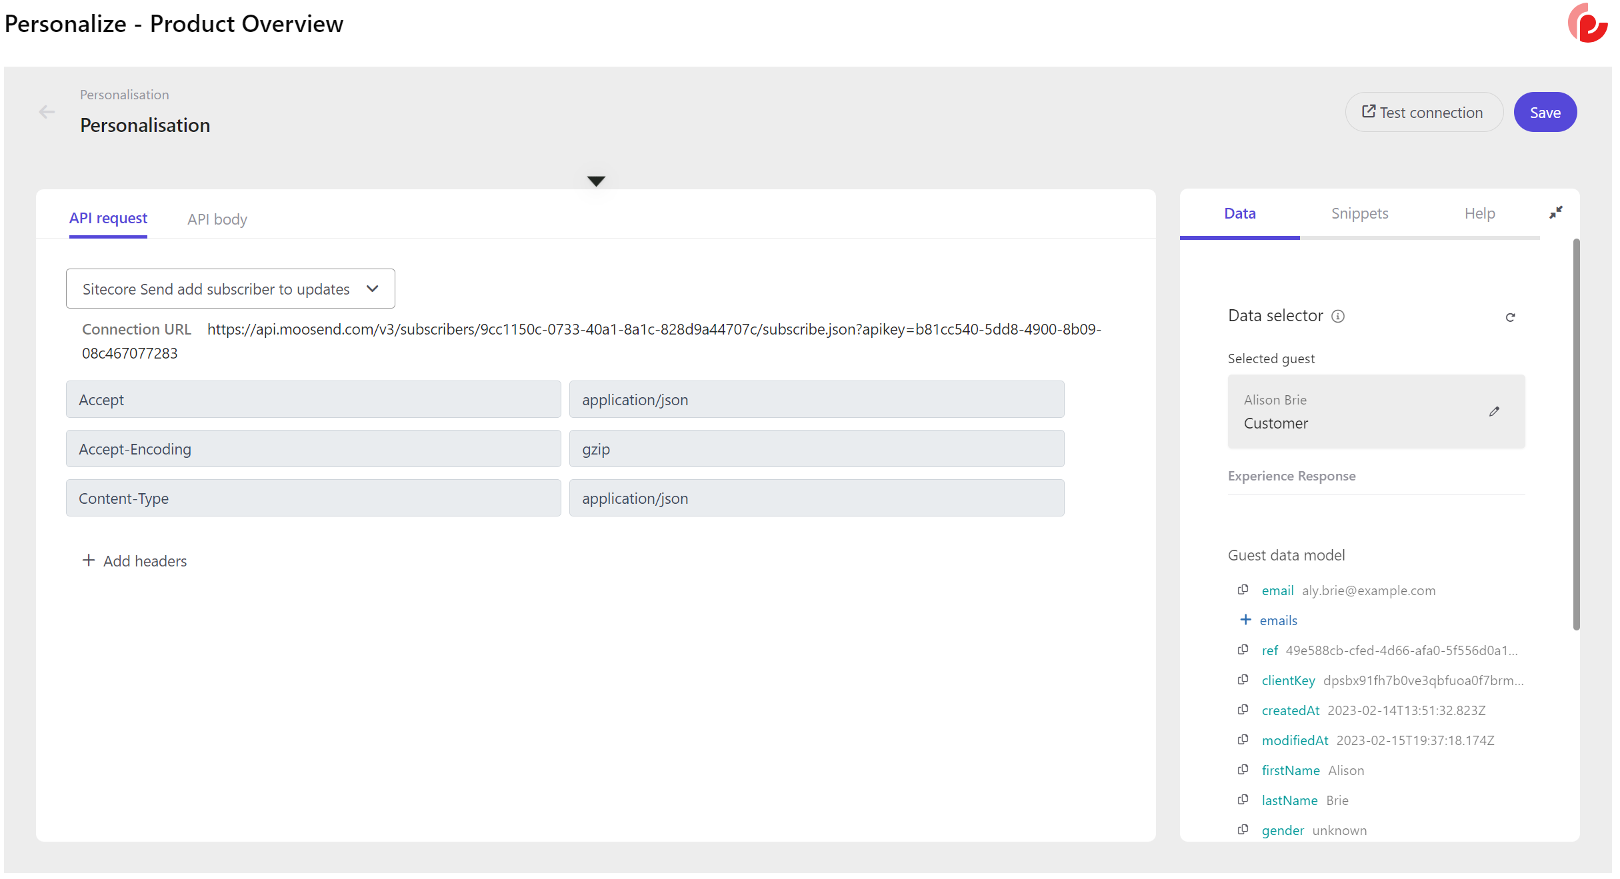Image resolution: width=1620 pixels, height=879 pixels.
Task: Click the Test connection button
Action: (1423, 113)
